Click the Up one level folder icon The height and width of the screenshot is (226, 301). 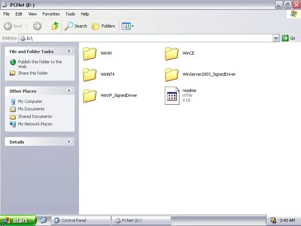pos(55,26)
